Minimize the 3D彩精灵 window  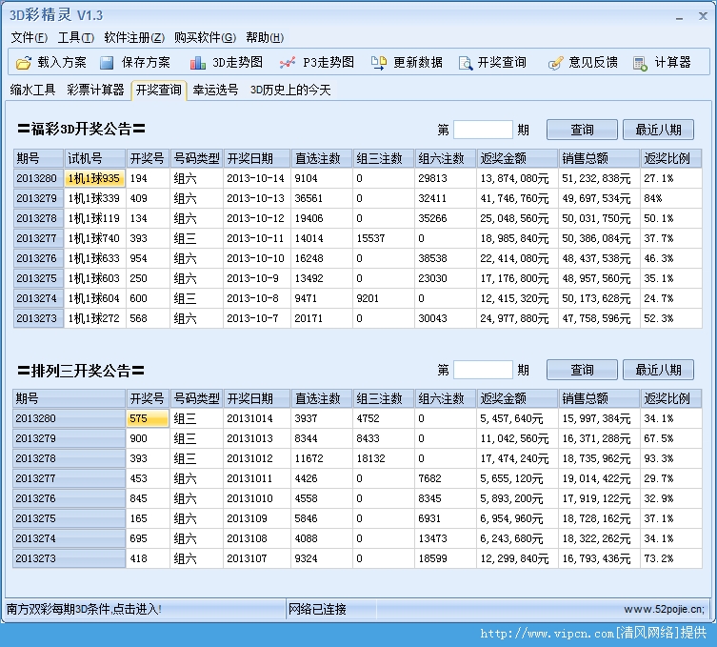click(x=679, y=17)
